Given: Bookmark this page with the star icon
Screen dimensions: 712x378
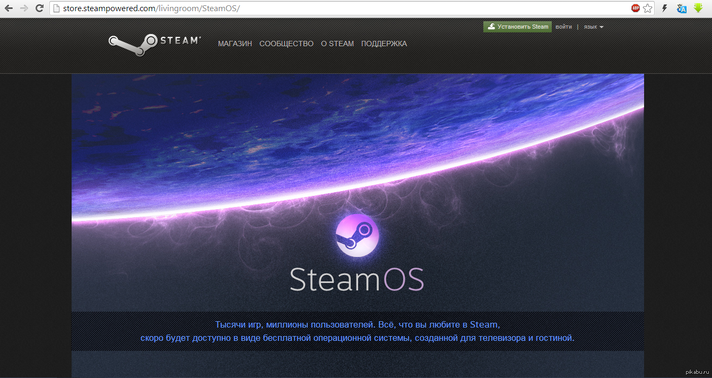Looking at the screenshot, I should (x=647, y=8).
